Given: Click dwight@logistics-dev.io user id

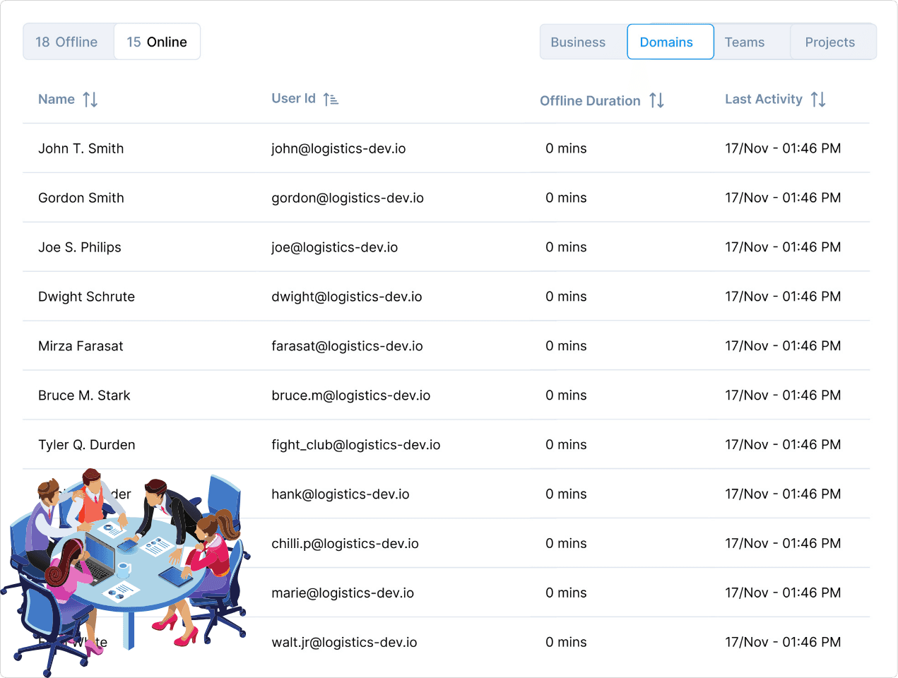Looking at the screenshot, I should coord(347,297).
